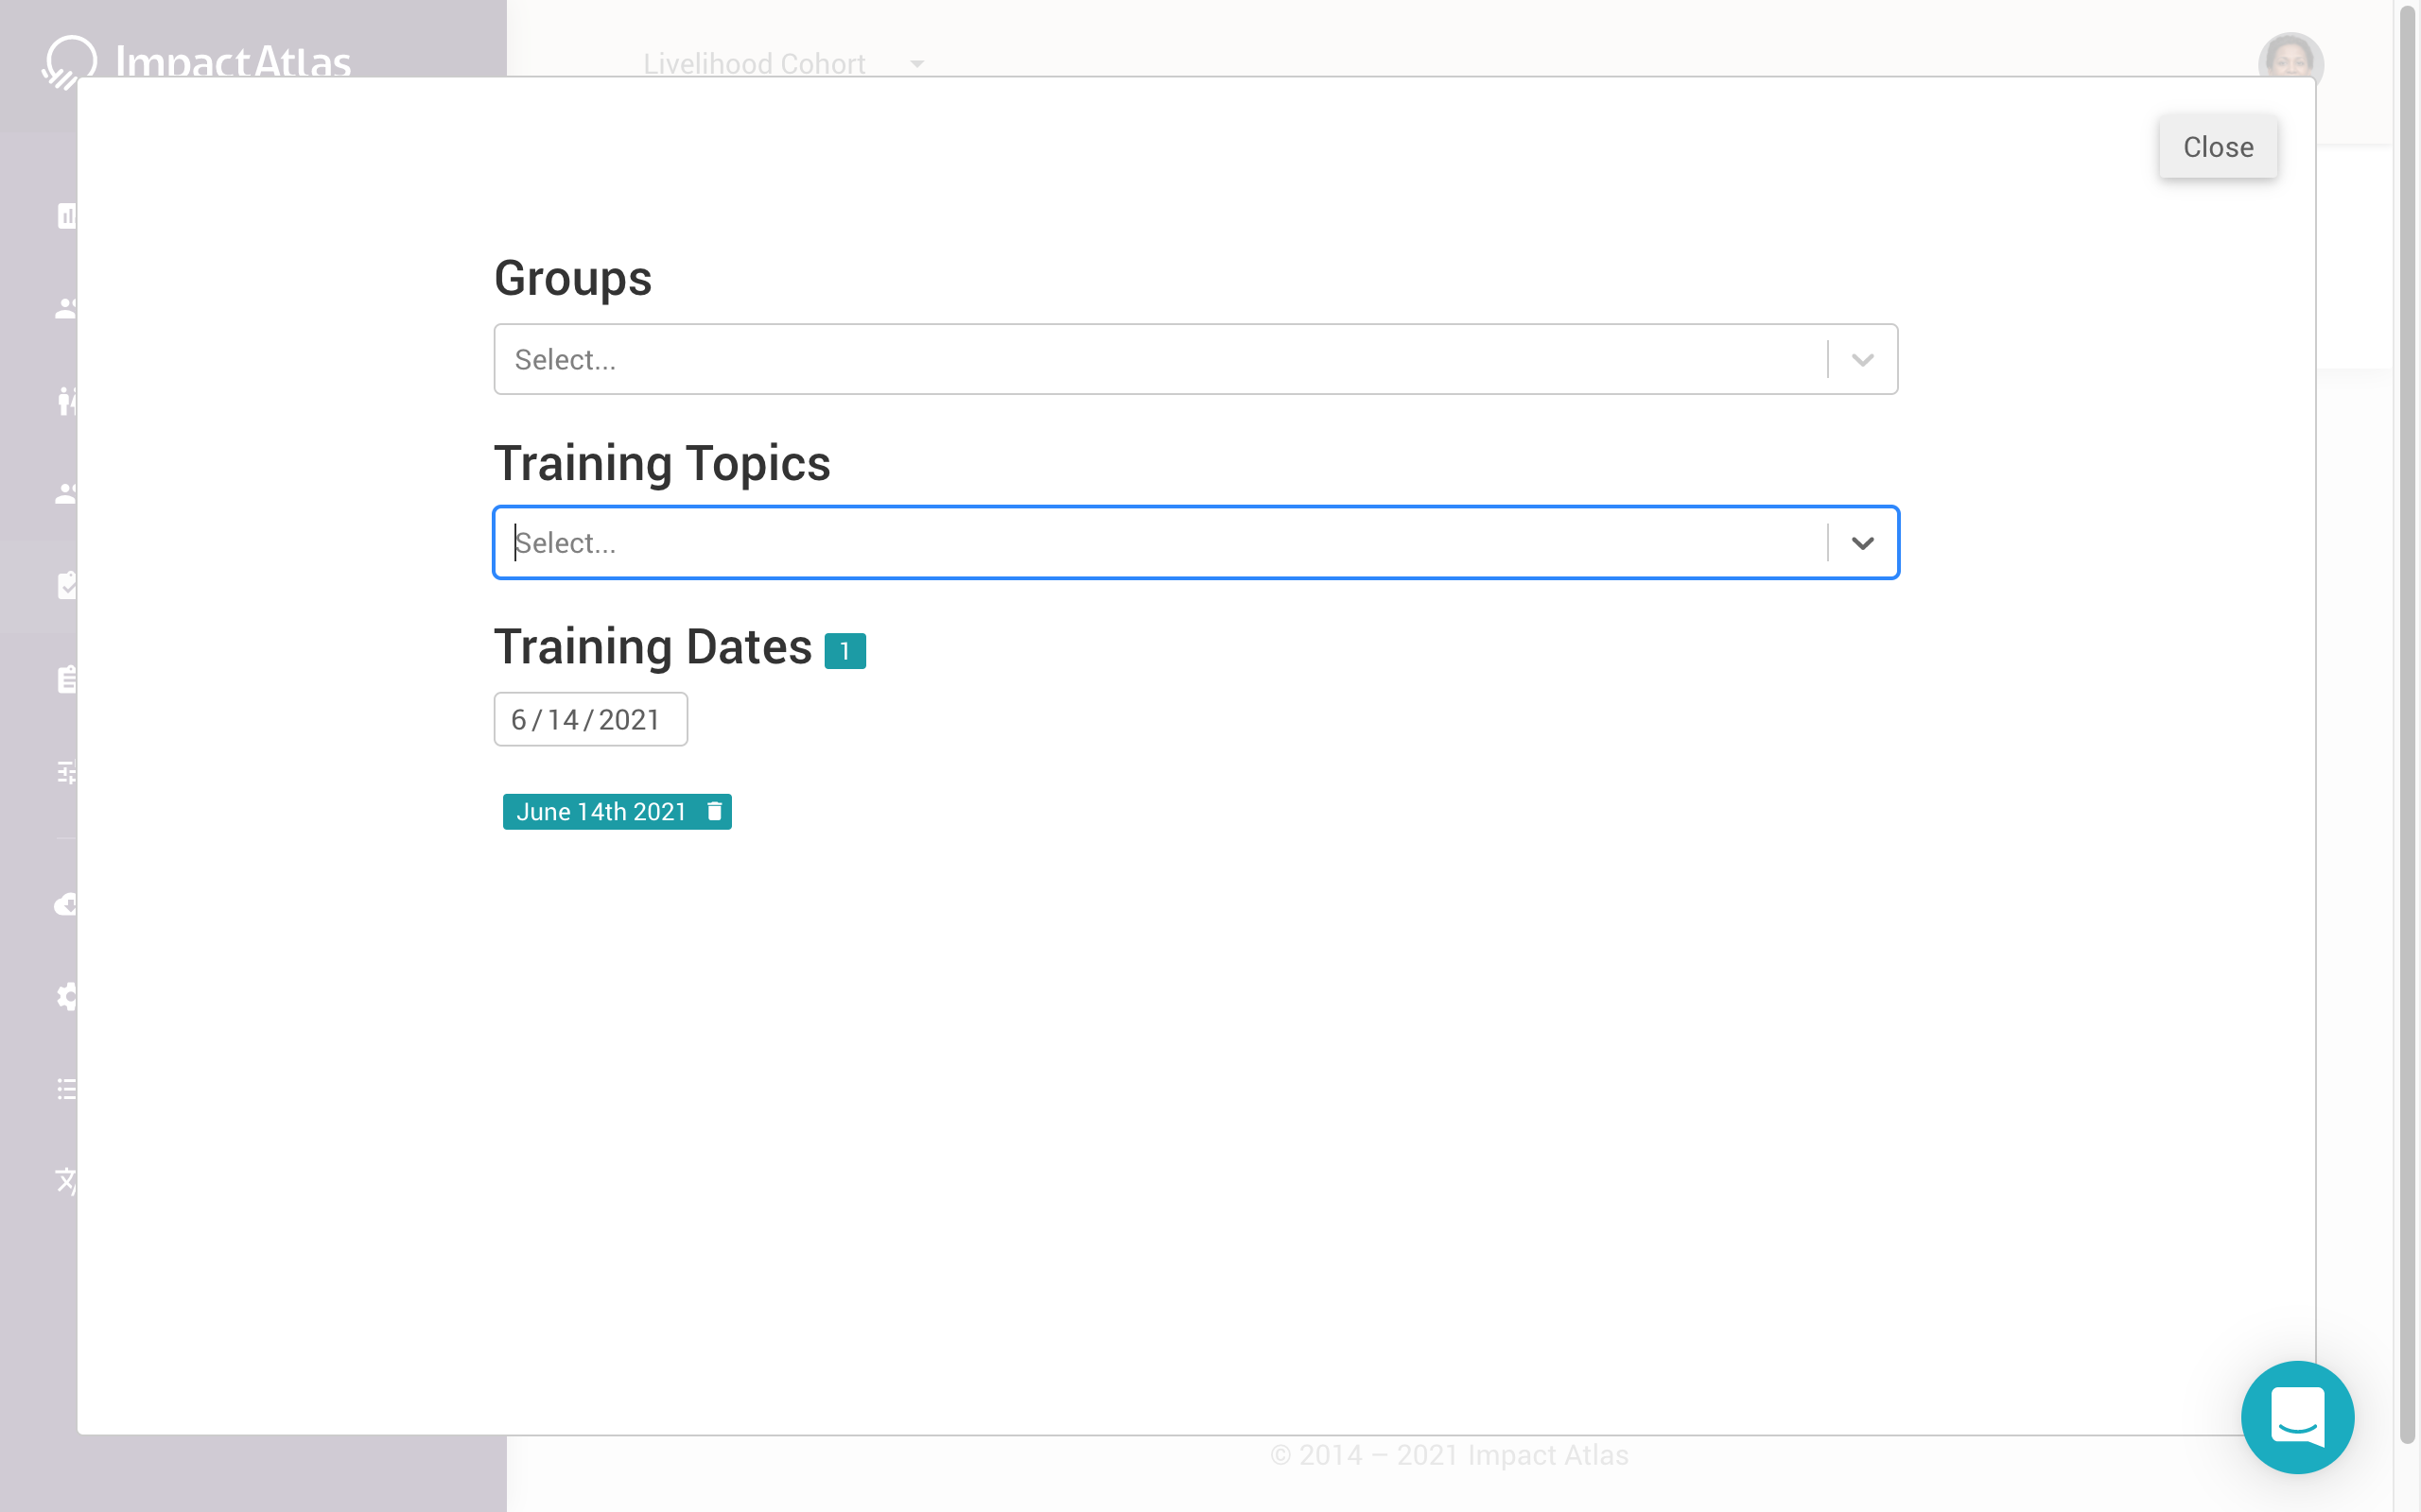Delete the June 14th 2021 training date

[713, 811]
